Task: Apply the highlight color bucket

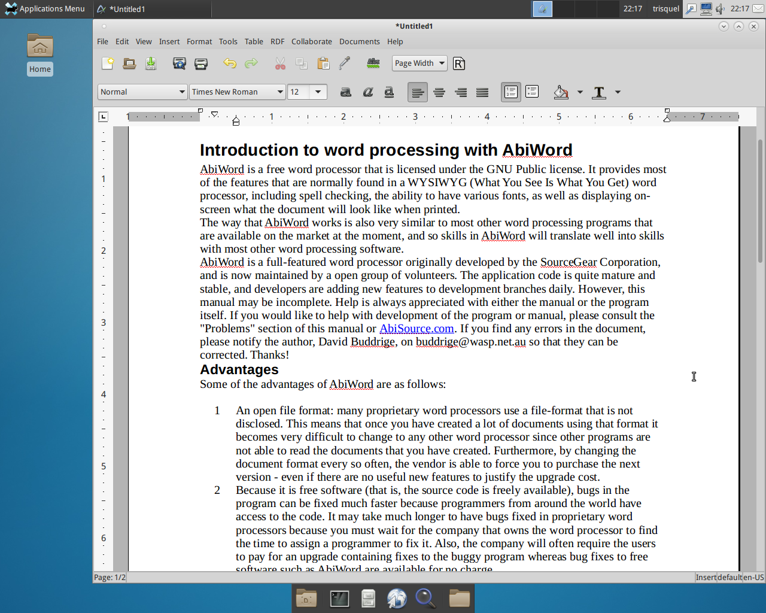Action: [561, 92]
